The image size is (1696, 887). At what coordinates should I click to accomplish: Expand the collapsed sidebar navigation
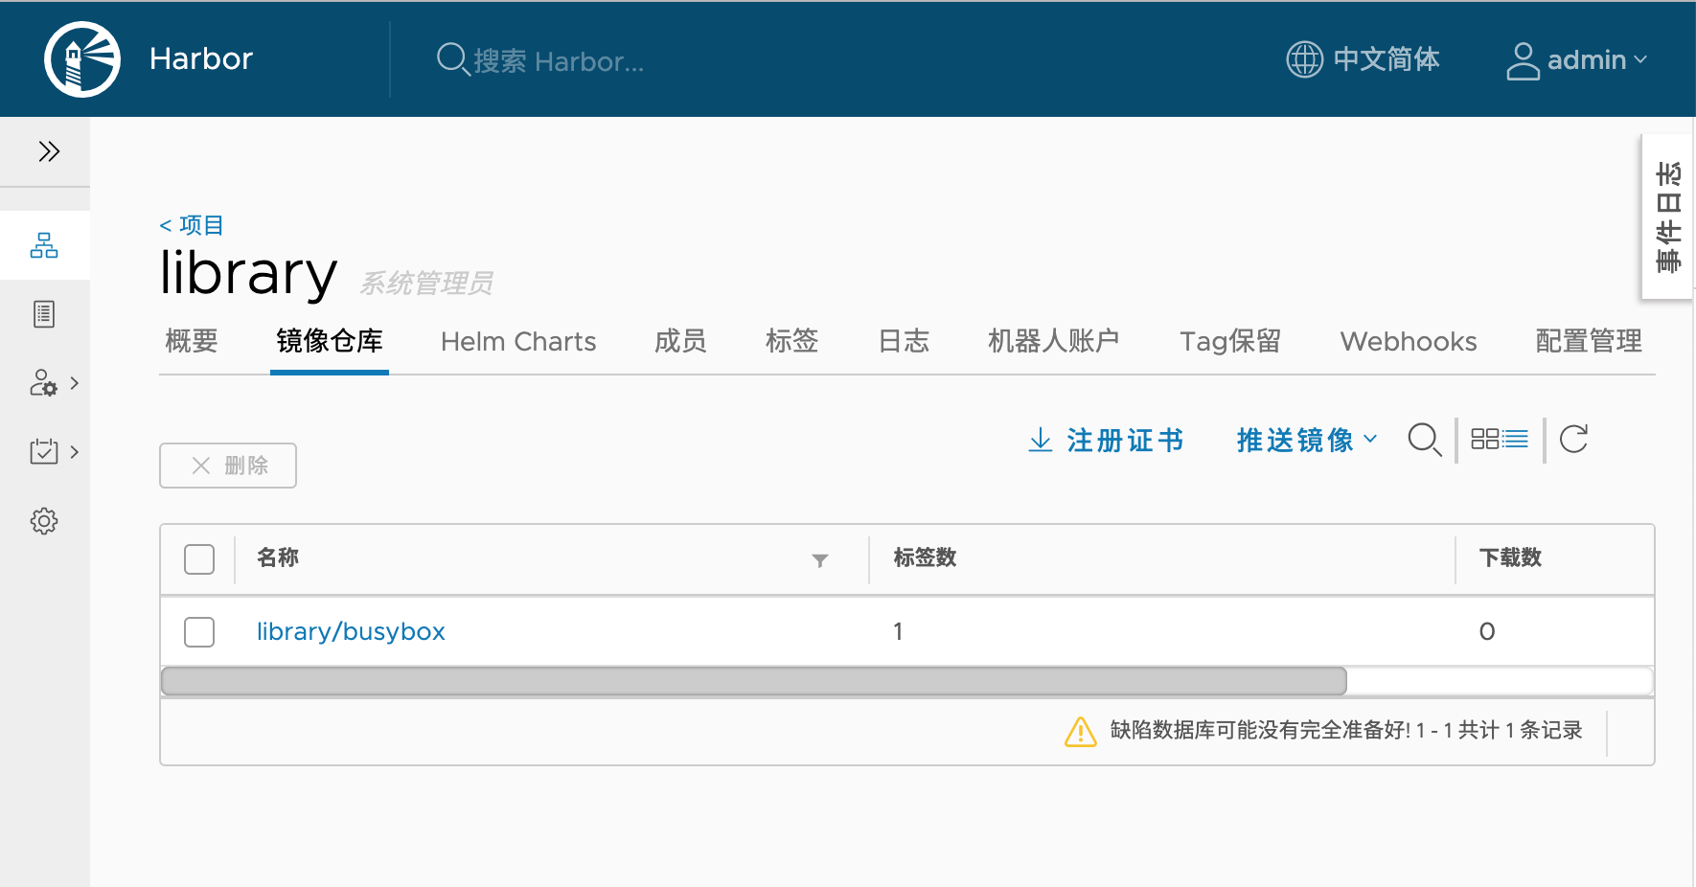49,151
